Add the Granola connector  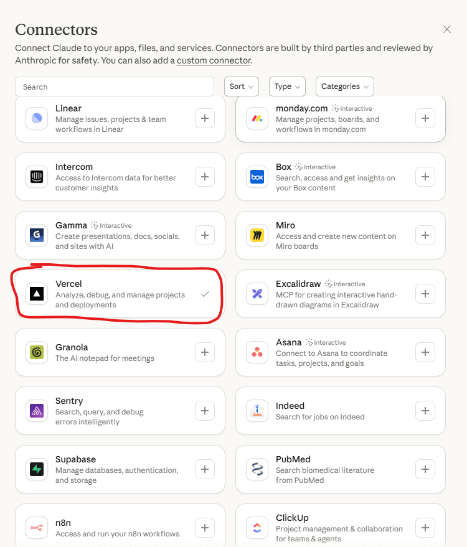[205, 352]
